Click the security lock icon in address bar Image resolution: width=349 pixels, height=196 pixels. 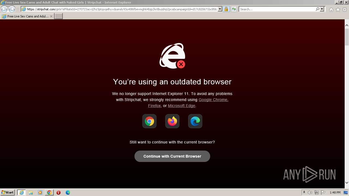226,9
